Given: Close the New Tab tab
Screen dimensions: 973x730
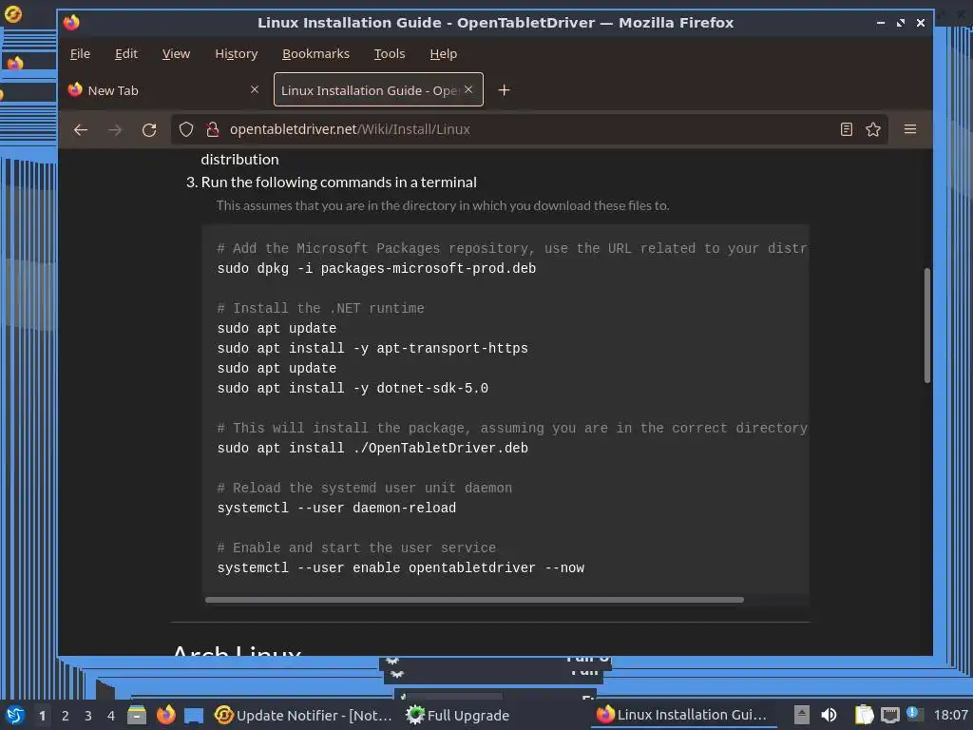Looking at the screenshot, I should click(x=255, y=89).
